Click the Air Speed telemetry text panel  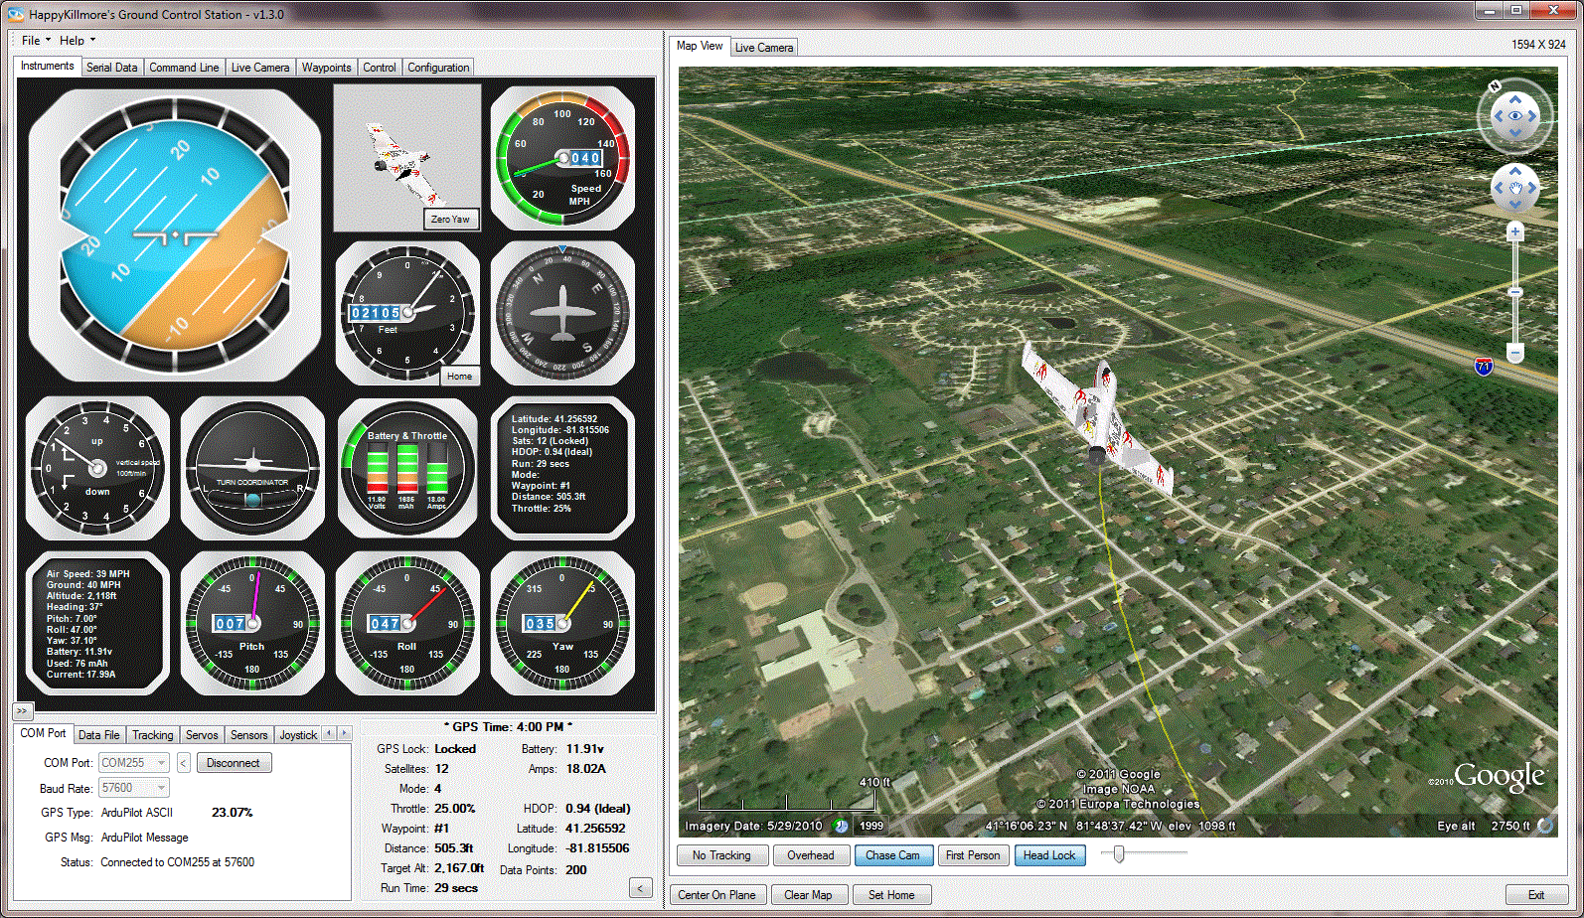click(97, 623)
